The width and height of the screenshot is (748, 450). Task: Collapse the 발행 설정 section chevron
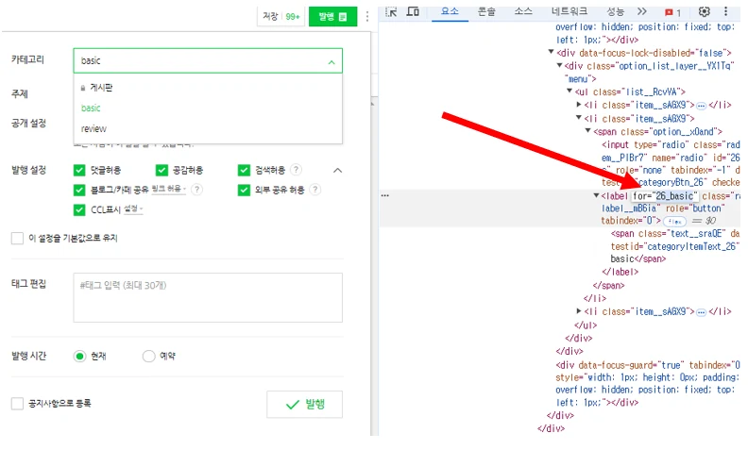tap(337, 170)
